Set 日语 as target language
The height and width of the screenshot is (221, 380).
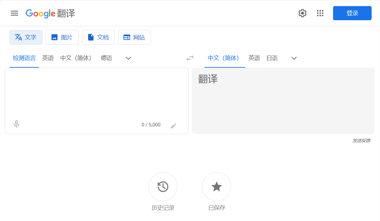coord(272,58)
